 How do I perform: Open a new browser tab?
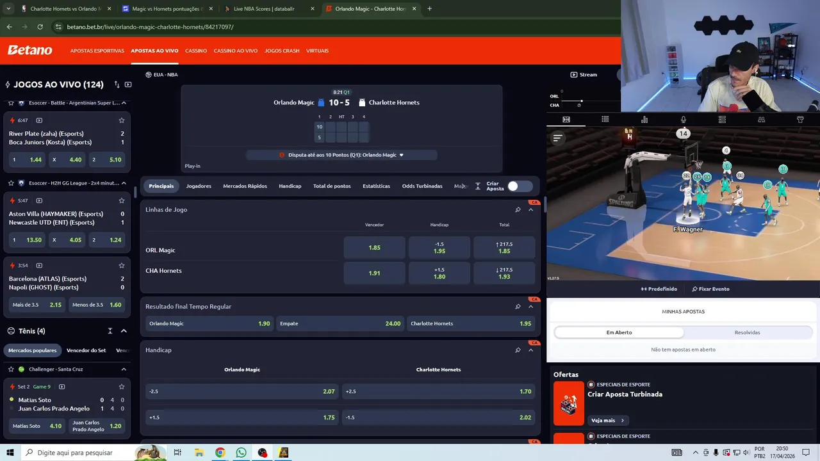(x=429, y=9)
